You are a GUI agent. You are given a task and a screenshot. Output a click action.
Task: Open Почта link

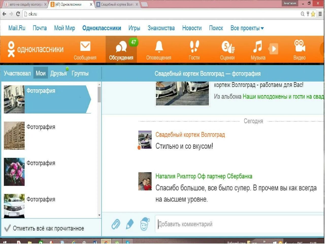coord(40,28)
